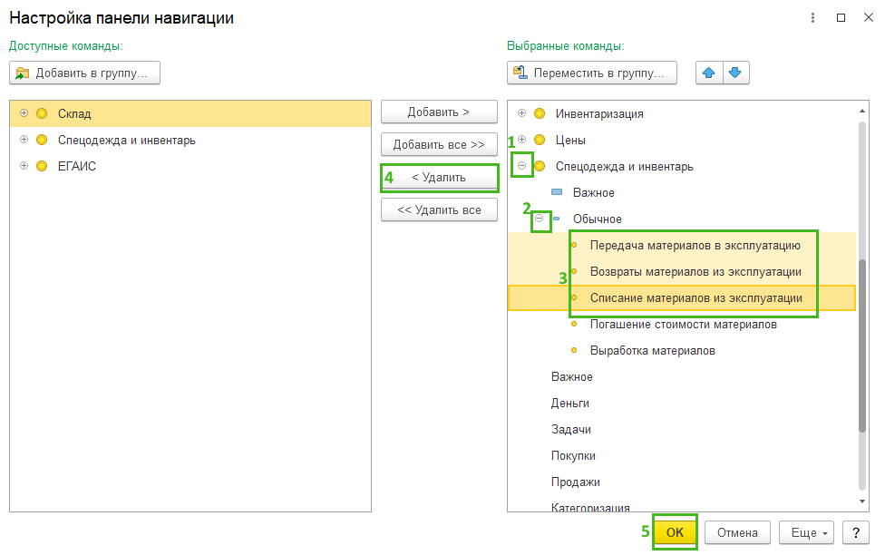Viewport: 885px width, 555px height.
Task: Click the blue icon beside Важное subgroup
Action: [557, 192]
